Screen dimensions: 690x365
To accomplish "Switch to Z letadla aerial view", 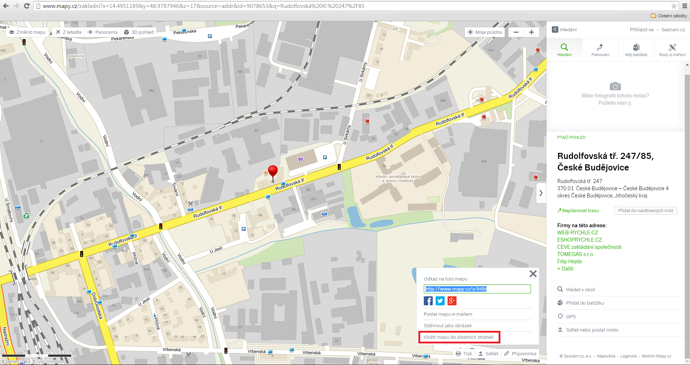I will click(69, 32).
